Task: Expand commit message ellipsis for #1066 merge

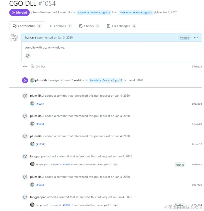Action: (x=116, y=164)
